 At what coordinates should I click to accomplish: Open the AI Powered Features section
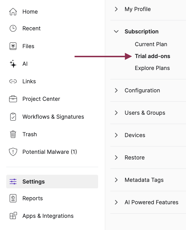[116, 202]
